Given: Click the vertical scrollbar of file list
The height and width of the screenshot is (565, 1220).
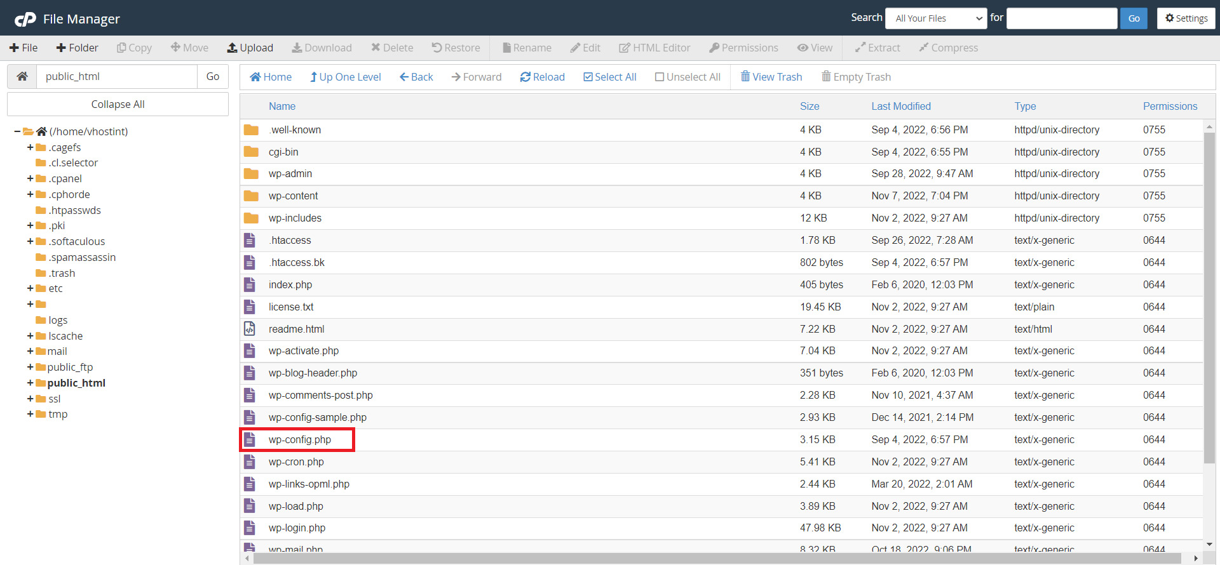Looking at the screenshot, I should click(x=1209, y=298).
